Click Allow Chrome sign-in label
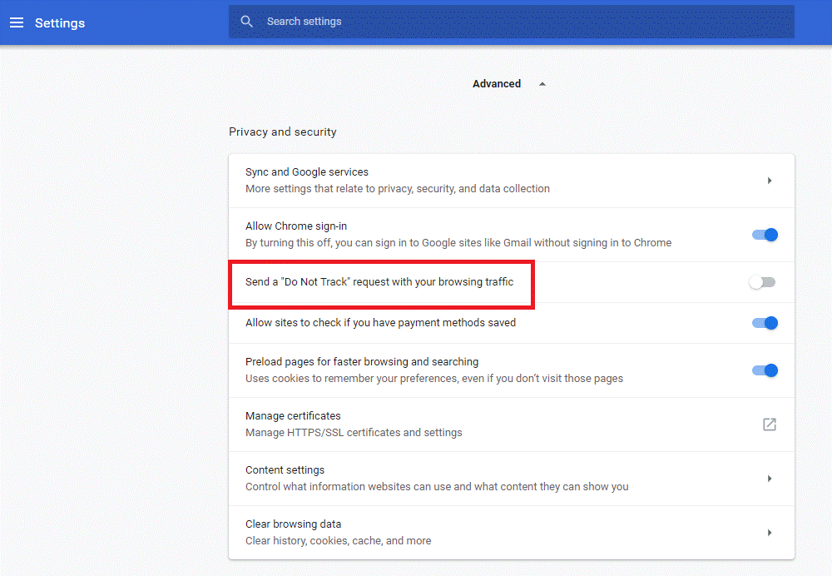Screen dimensions: 832x576 (296, 226)
